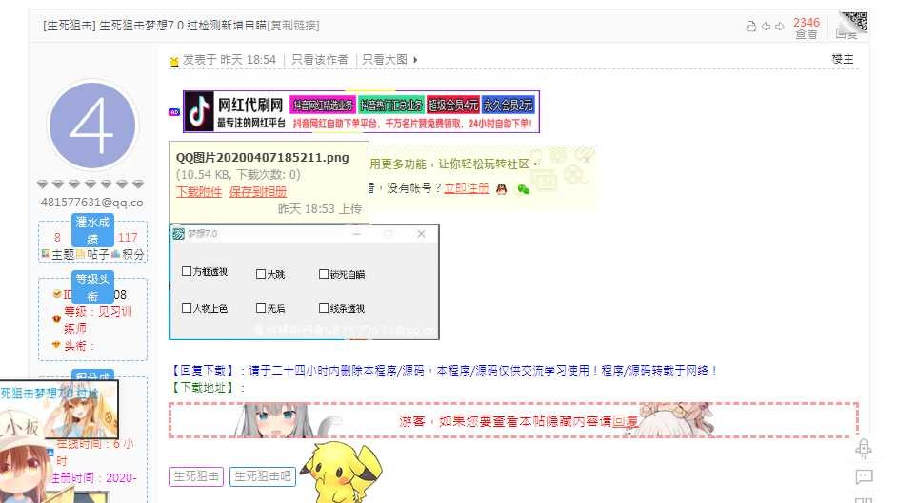Click the red 超级会员4元 banner button

(452, 105)
